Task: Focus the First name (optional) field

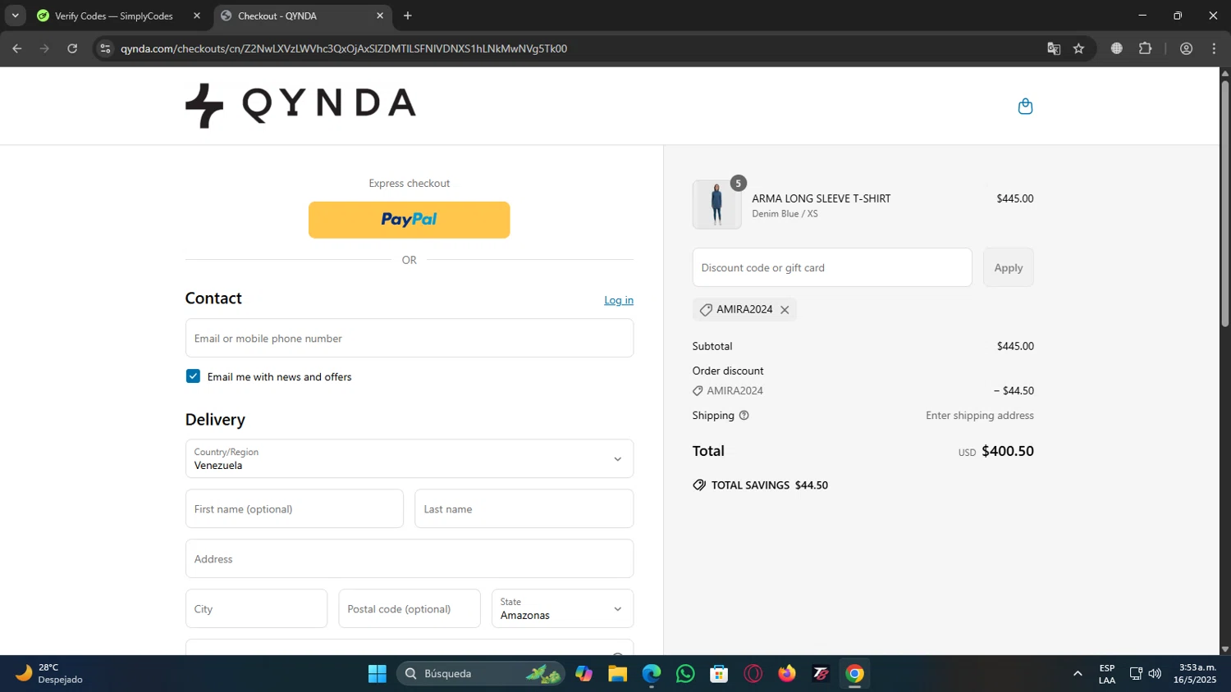Action: (x=295, y=508)
